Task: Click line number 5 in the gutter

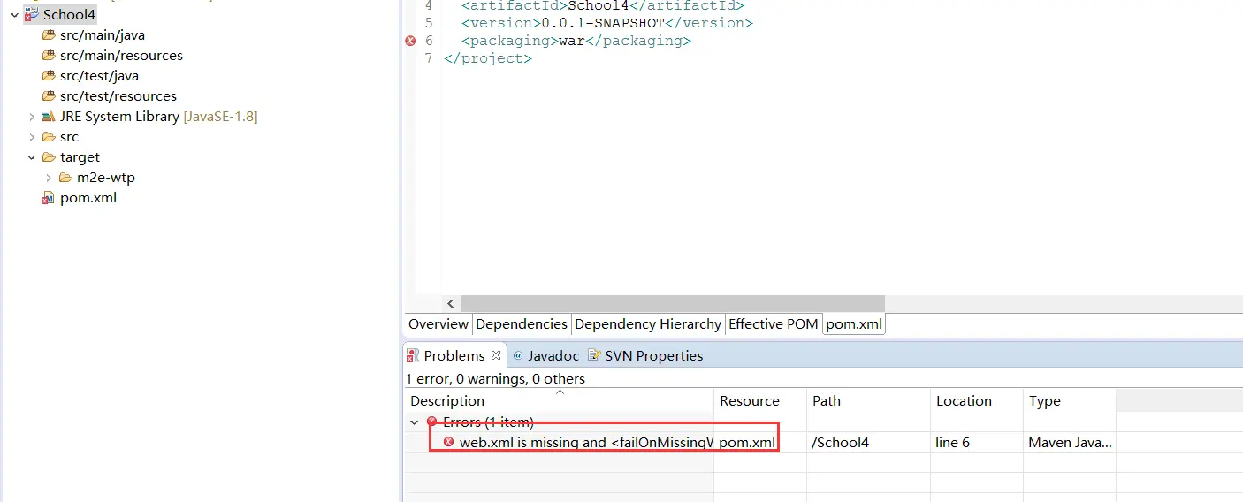Action: pos(429,23)
